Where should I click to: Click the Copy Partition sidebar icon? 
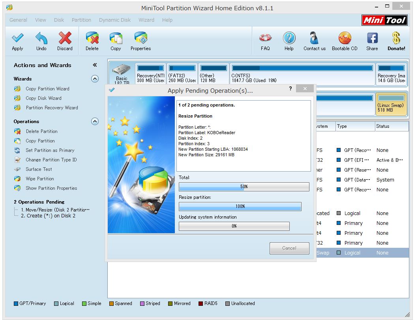[17, 140]
